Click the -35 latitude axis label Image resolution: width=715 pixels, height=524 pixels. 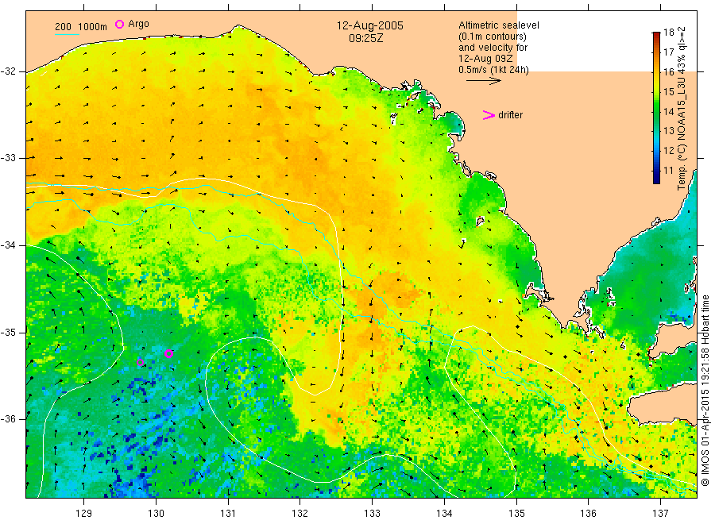pyautogui.click(x=8, y=333)
